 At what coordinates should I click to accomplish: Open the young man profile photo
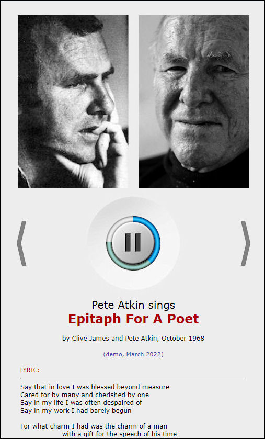coord(73,102)
